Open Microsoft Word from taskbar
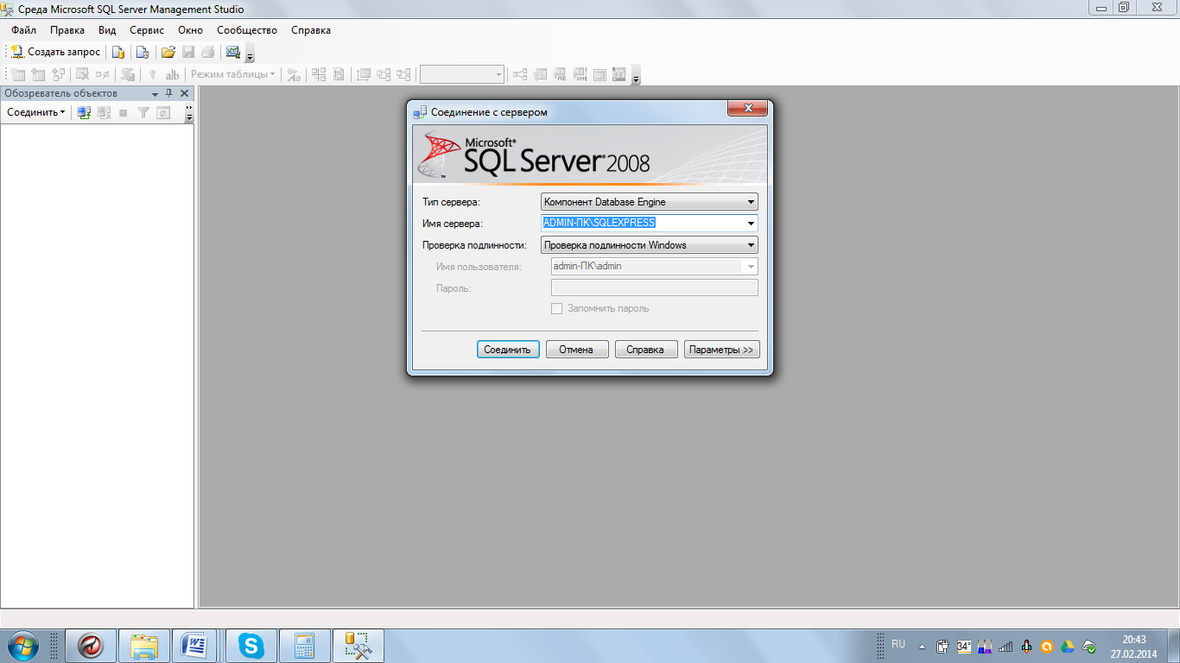1180x663 pixels. click(195, 646)
